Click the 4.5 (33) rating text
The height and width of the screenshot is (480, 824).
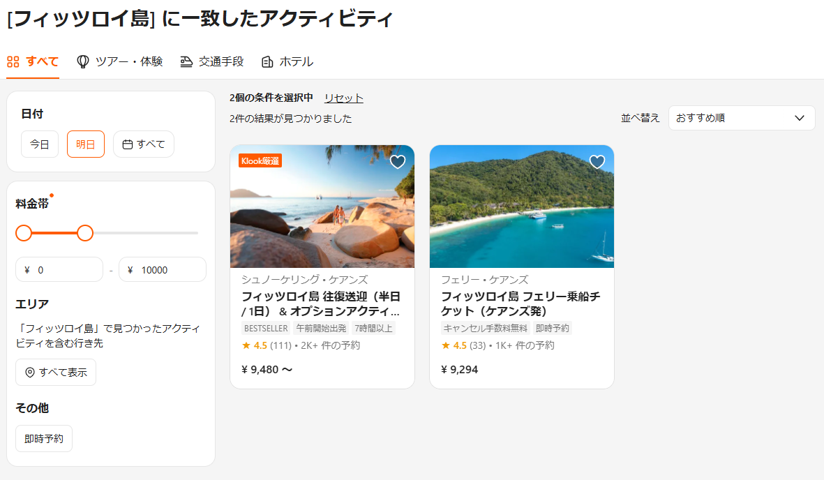[x=463, y=345]
